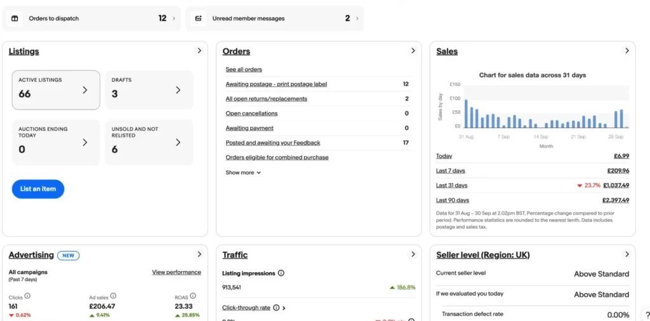Open the Listings panel arrow button
The height and width of the screenshot is (321, 650).
click(x=199, y=51)
